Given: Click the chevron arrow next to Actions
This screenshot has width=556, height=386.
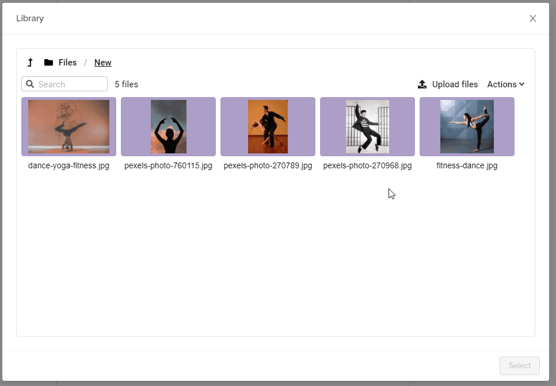Looking at the screenshot, I should tap(521, 84).
